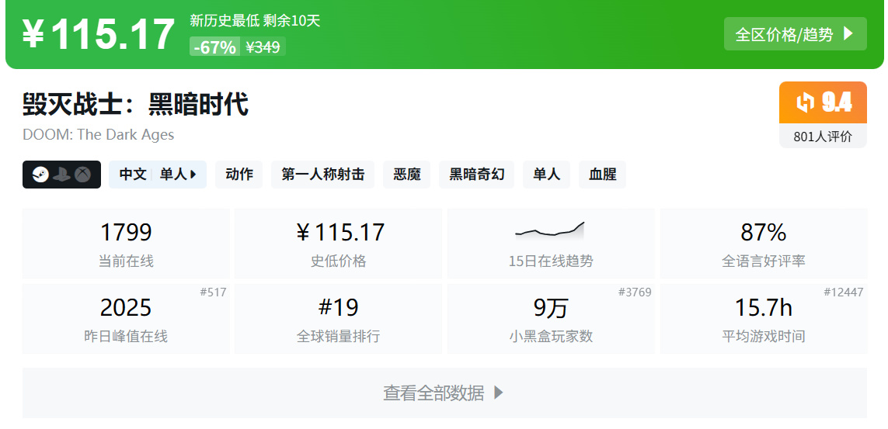Click the Xbox platform icon
Screen dimensions: 888x429
(83, 175)
